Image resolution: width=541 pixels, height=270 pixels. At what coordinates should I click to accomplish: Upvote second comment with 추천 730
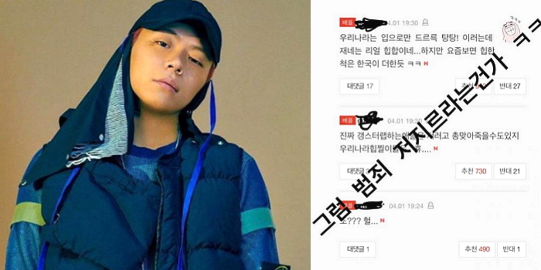coord(473,171)
